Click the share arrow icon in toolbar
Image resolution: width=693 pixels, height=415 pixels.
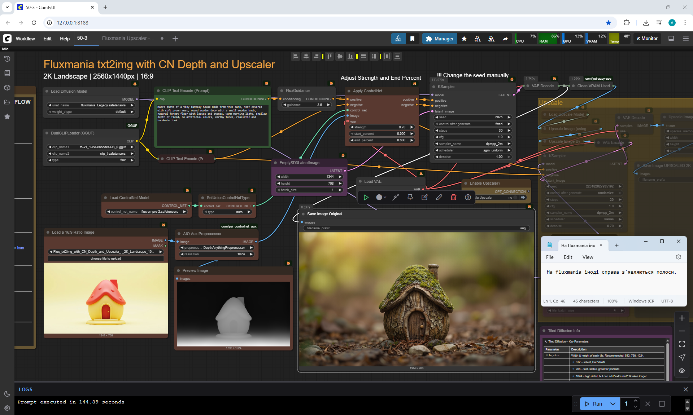click(x=505, y=39)
